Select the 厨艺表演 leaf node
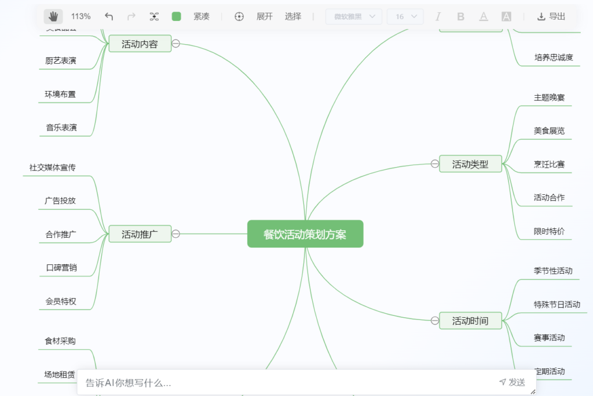This screenshot has width=593, height=396. (x=60, y=60)
